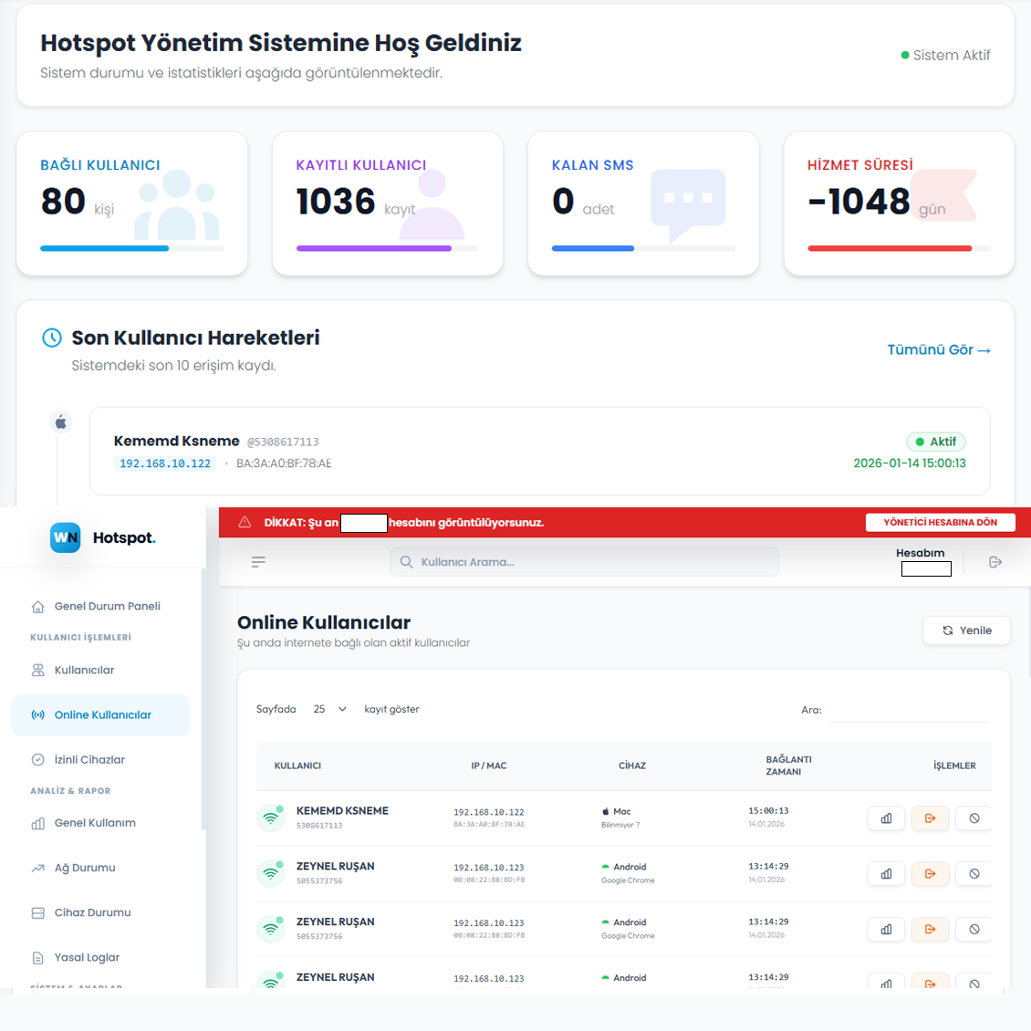
Task: Open Yasal Loglar menu item
Action: [87, 957]
